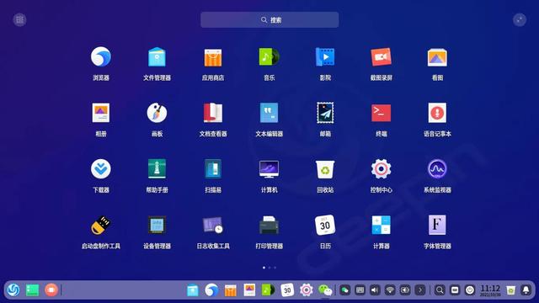Go to third launcher page dot
Image resolution: width=539 pixels, height=303 pixels.
(x=275, y=268)
